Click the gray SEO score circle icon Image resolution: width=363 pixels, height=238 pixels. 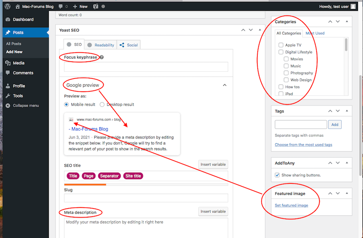[69, 45]
